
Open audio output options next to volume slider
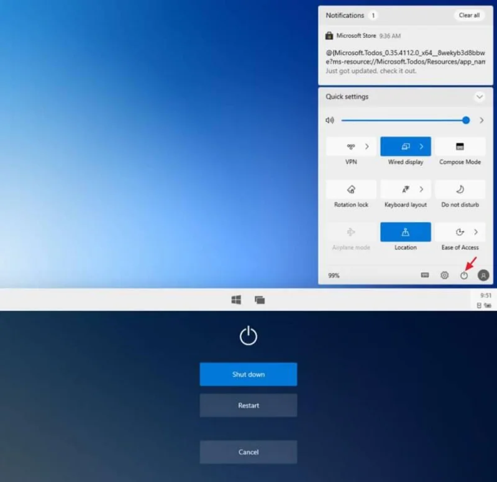tap(481, 120)
